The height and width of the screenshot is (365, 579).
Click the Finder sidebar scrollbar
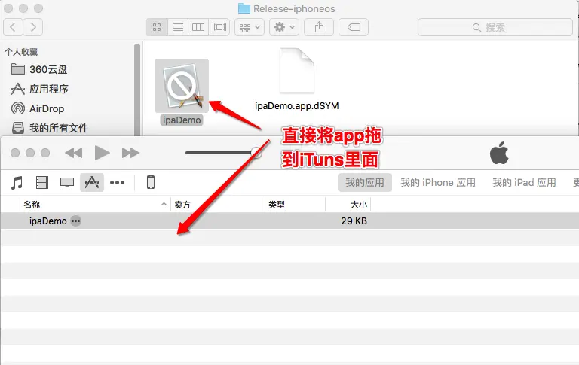[137, 90]
